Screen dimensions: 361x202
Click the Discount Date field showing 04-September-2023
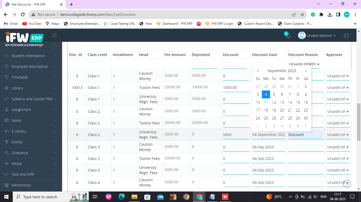point(269,135)
